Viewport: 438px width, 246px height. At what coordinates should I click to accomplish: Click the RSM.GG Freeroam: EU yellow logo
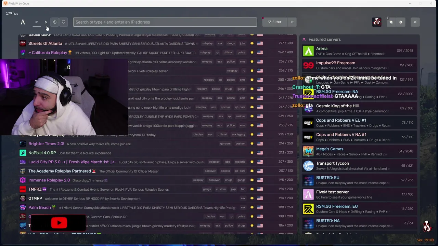click(x=308, y=209)
